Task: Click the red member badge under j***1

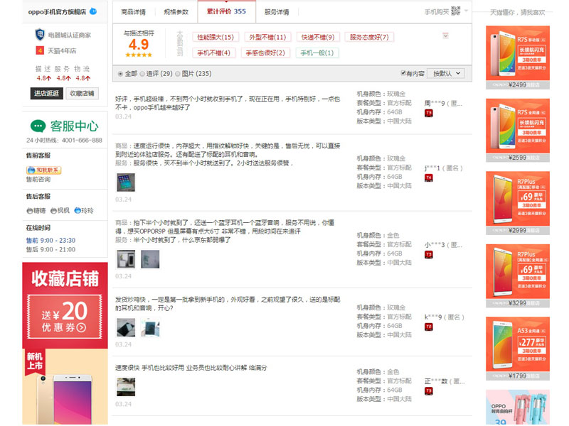Action: coord(429,178)
